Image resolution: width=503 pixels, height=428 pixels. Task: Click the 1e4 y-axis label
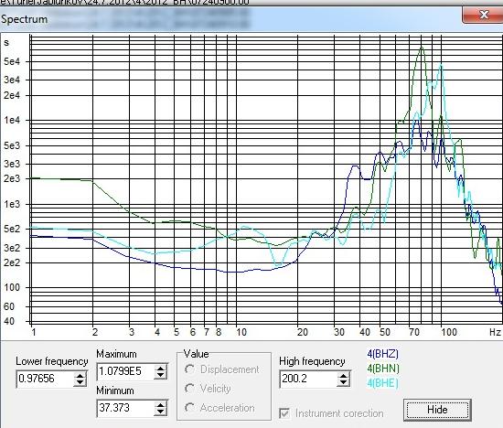click(12, 120)
